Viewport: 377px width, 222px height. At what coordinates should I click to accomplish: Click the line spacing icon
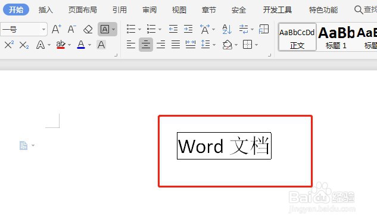click(x=205, y=45)
